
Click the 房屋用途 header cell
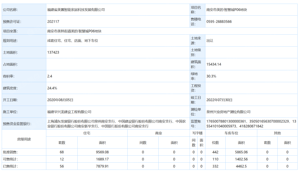coord(24,139)
